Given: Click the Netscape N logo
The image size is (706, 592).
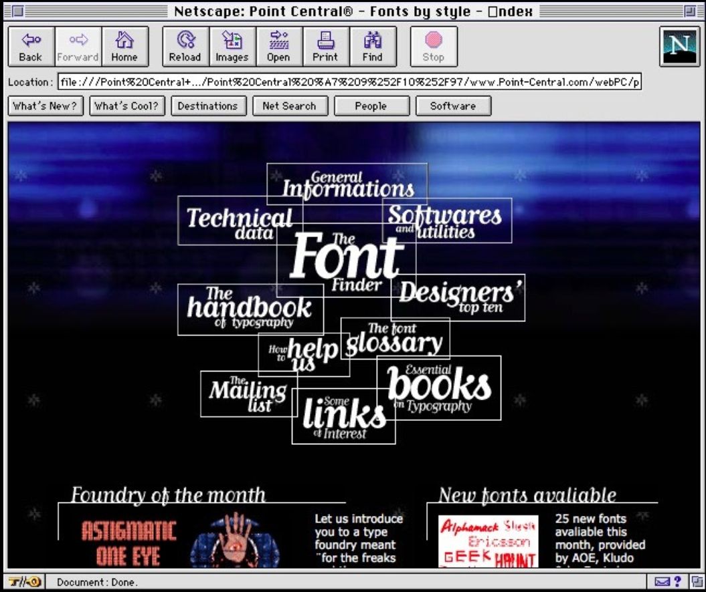Looking at the screenshot, I should pos(679,46).
